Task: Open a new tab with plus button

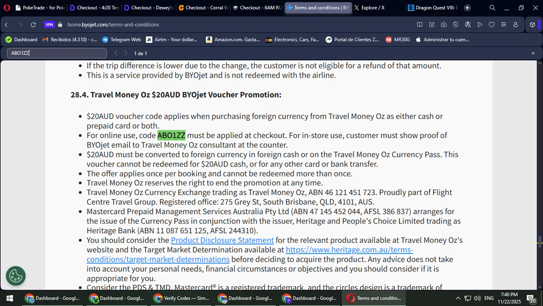Action: (467, 8)
